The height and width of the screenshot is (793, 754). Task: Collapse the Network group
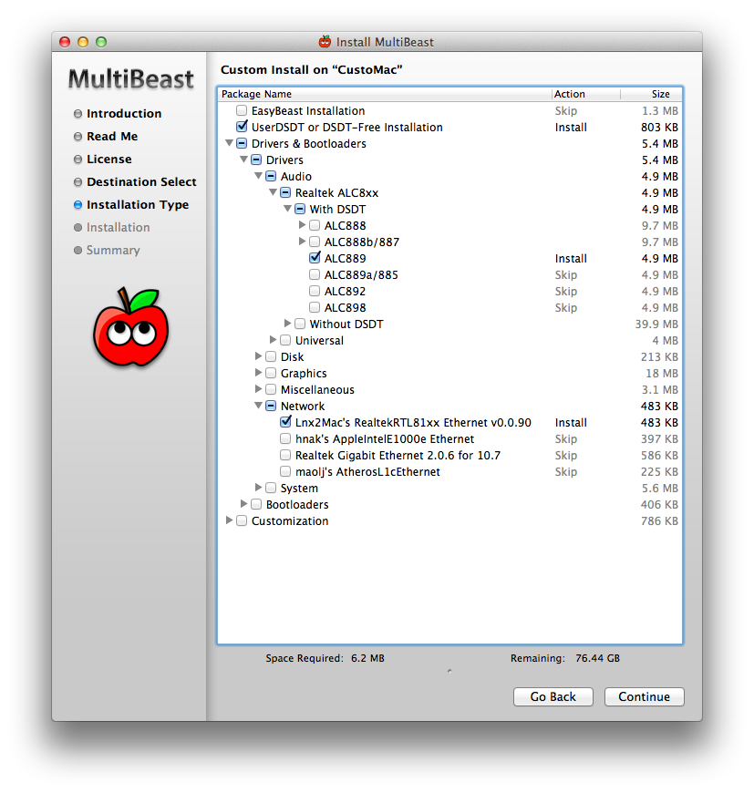pos(258,405)
